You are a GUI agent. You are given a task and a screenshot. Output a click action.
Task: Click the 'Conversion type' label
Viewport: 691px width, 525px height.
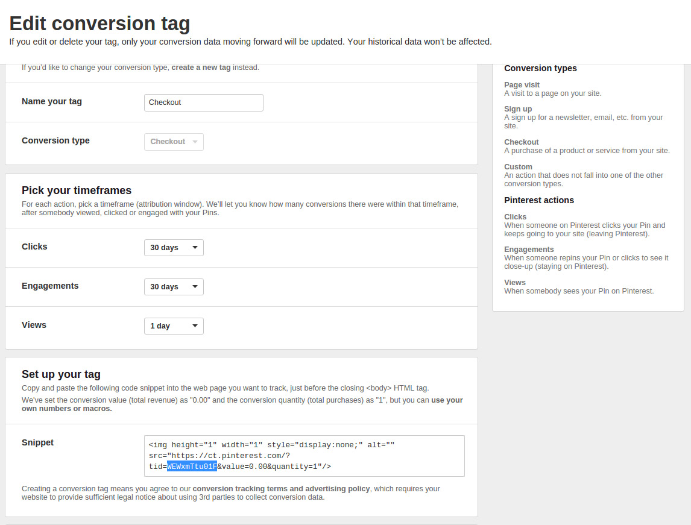point(55,140)
